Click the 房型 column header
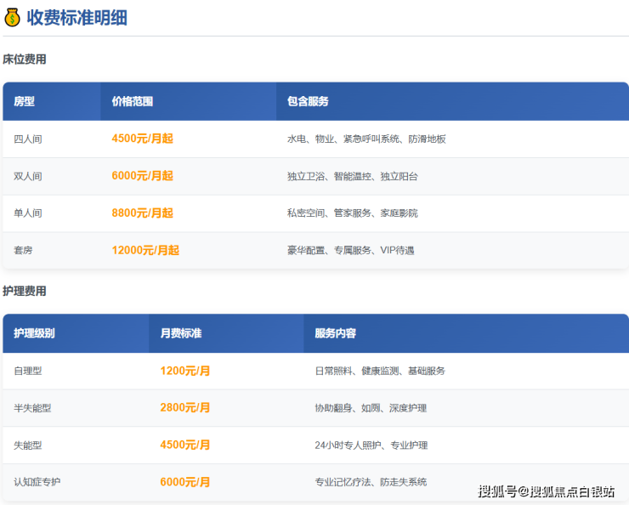 [x=25, y=101]
